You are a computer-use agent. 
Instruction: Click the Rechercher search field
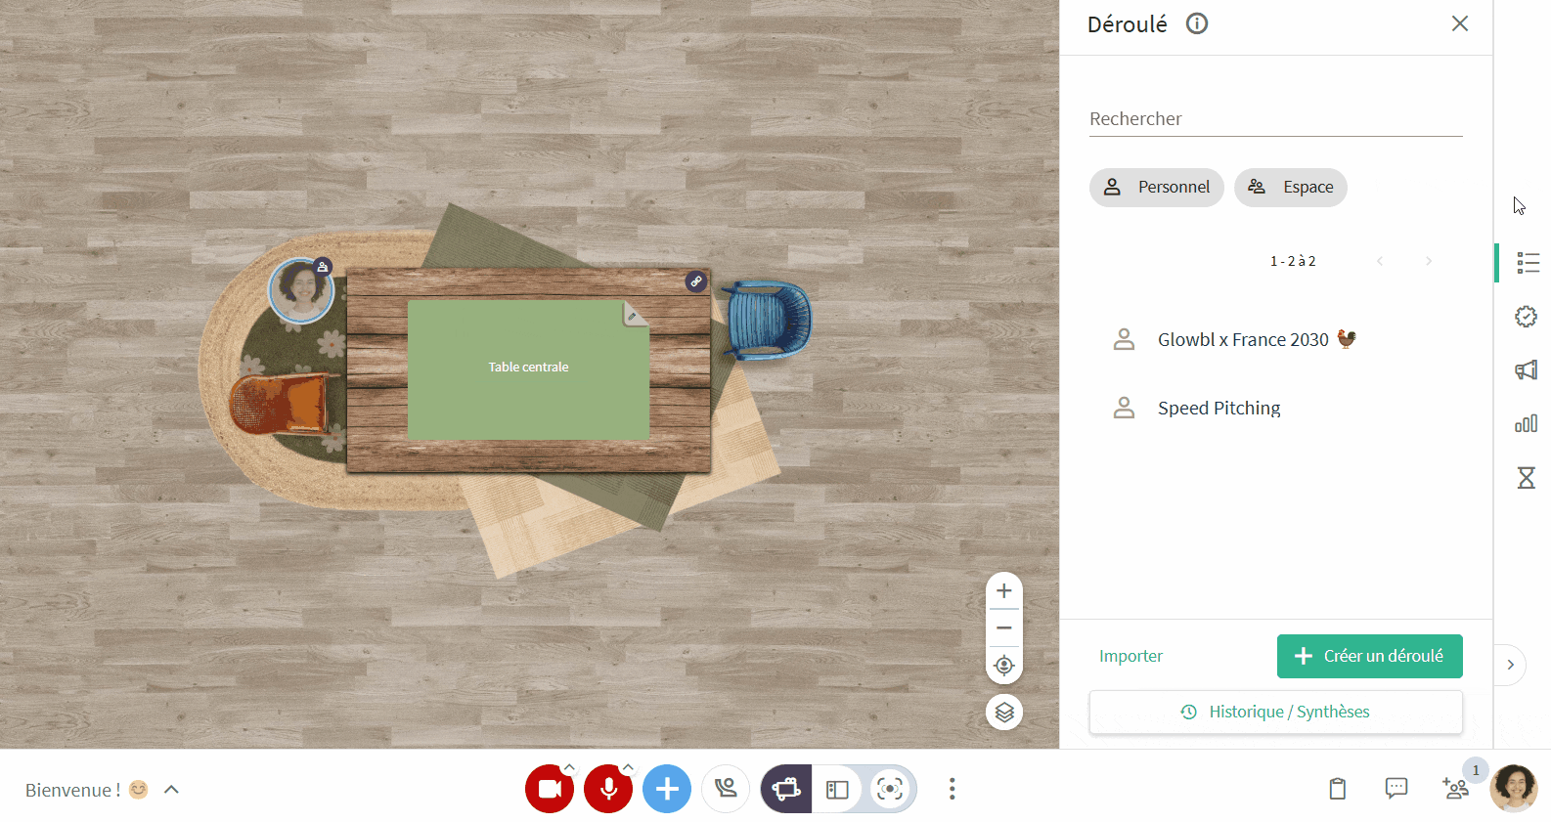pyautogui.click(x=1276, y=118)
